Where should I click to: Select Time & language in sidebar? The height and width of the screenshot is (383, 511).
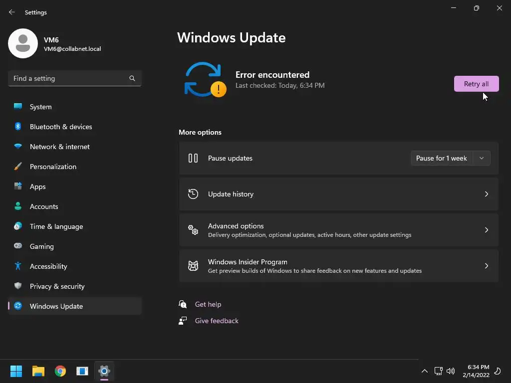75,226
